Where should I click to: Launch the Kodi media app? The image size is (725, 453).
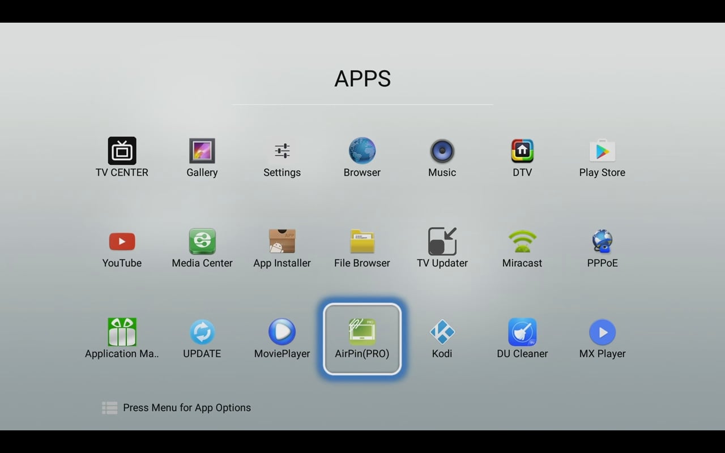click(442, 332)
